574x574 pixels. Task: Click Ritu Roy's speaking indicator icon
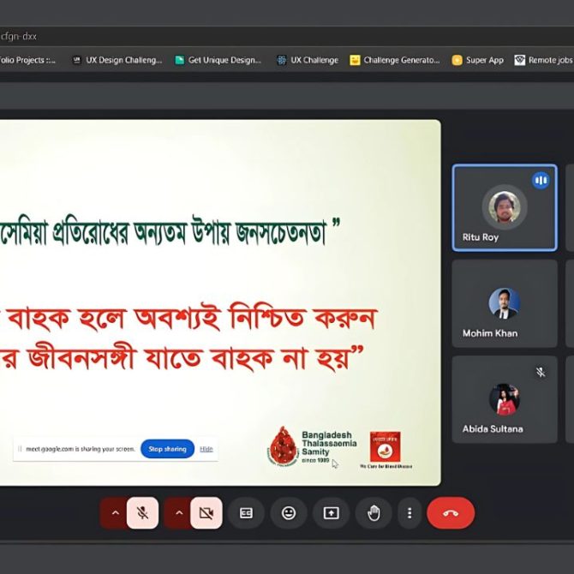(541, 181)
